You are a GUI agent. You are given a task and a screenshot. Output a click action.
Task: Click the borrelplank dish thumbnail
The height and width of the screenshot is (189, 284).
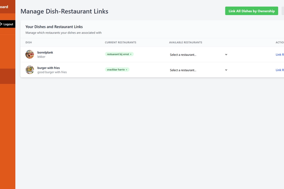pyautogui.click(x=30, y=54)
